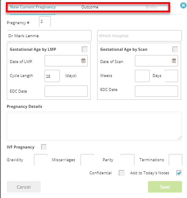
Task: Uncheck Add to Today's Notes
Action: tap(179, 173)
